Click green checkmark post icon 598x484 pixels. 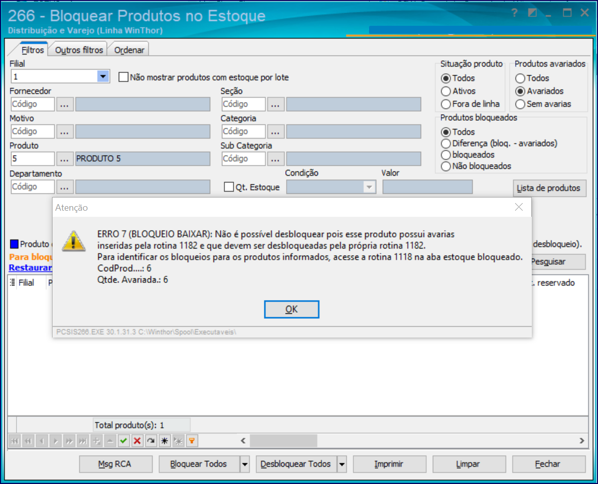(123, 441)
